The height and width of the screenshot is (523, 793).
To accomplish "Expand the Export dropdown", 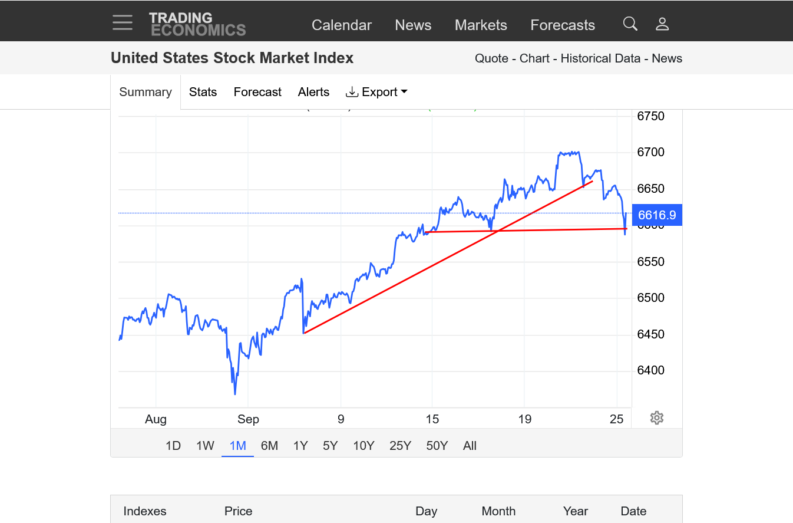I will pyautogui.click(x=376, y=92).
